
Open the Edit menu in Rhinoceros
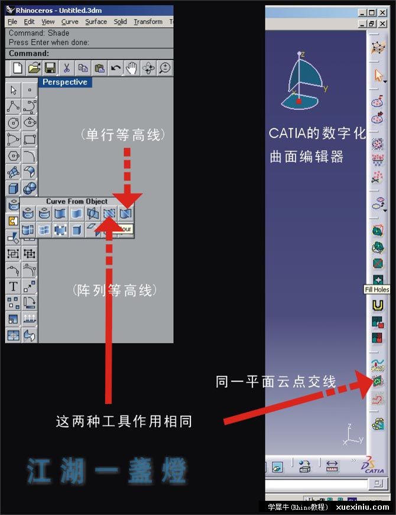(x=29, y=22)
